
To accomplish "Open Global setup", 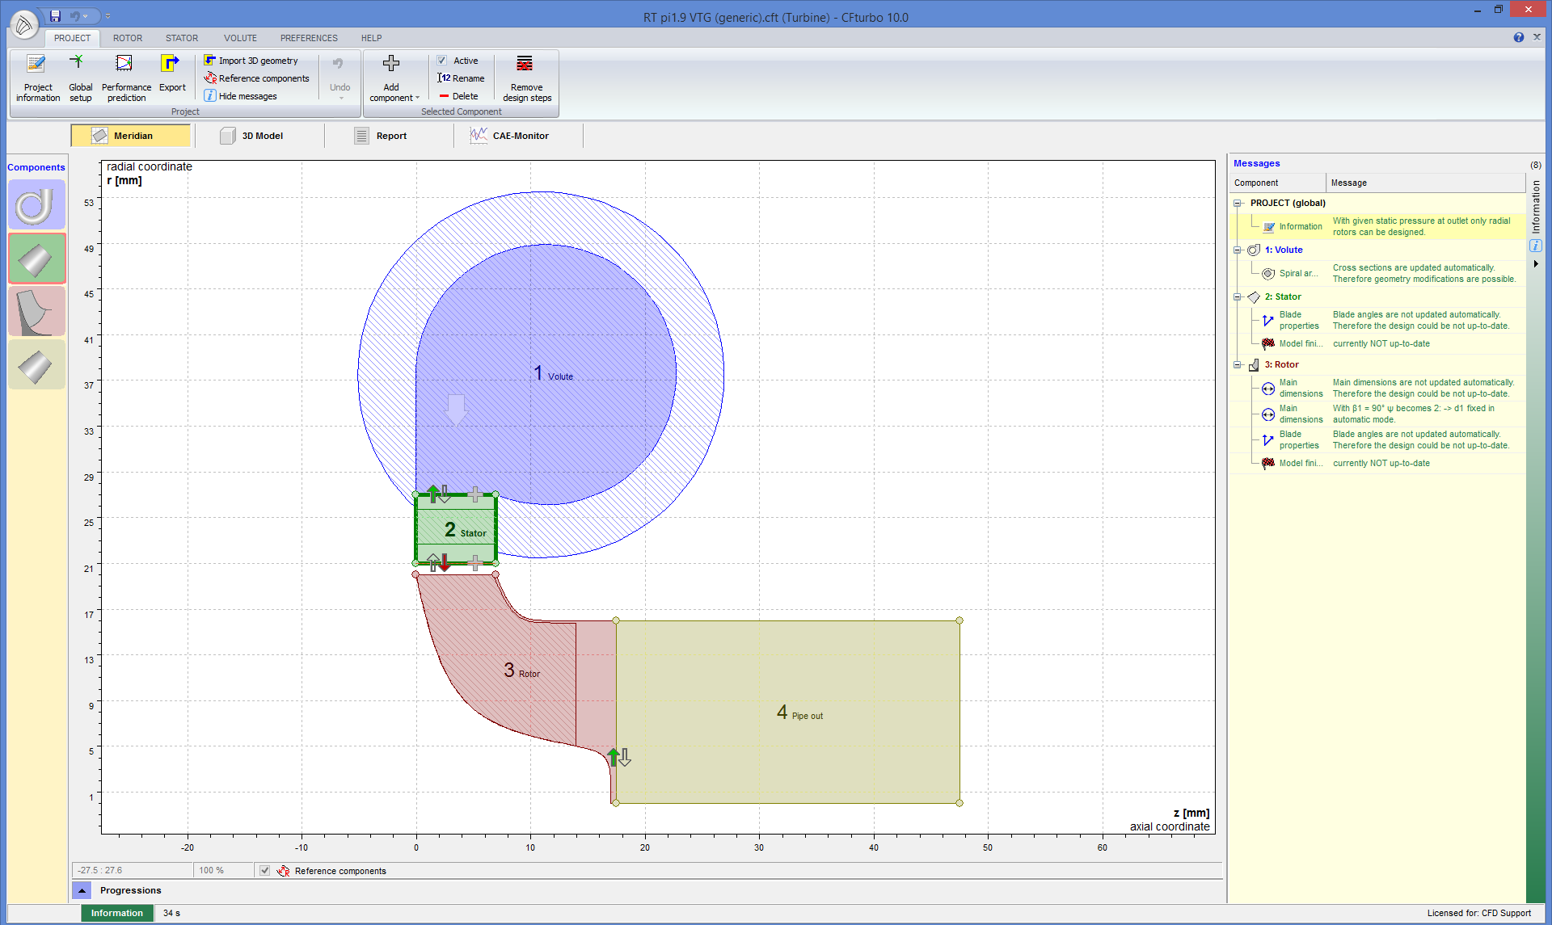I will coord(80,78).
